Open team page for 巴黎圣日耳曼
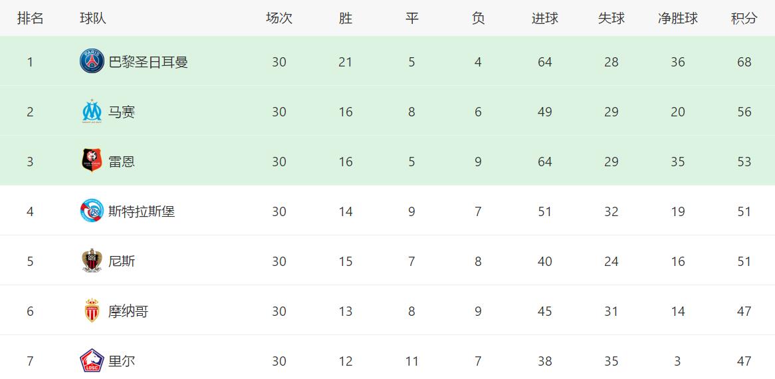Screen dimensions: 775x379 [x=148, y=63]
